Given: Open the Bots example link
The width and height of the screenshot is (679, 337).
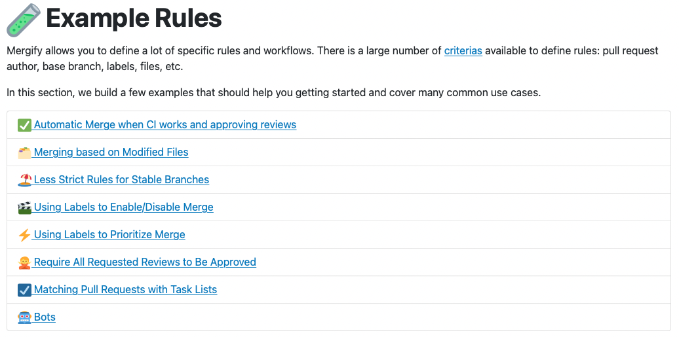Looking at the screenshot, I should 45,317.
